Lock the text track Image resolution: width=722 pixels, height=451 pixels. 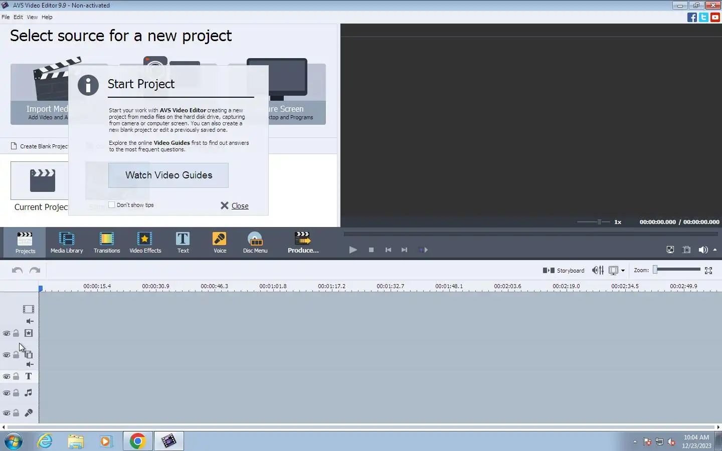tap(16, 376)
